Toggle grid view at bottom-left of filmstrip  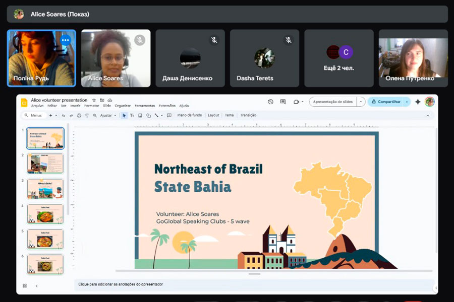point(25,286)
